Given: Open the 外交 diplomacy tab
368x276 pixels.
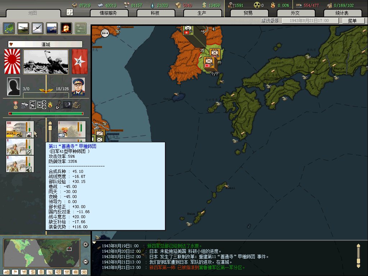Looking at the screenshot, I should (295, 13).
